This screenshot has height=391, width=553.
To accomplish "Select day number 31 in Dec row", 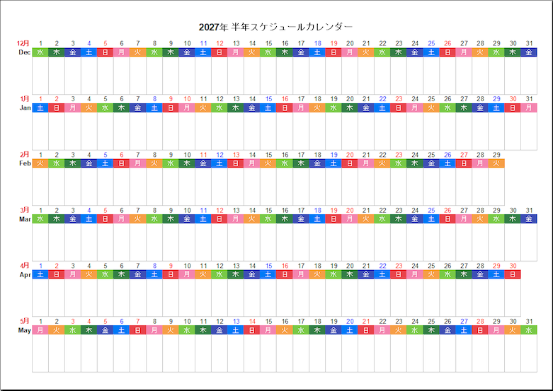I will tap(529, 43).
